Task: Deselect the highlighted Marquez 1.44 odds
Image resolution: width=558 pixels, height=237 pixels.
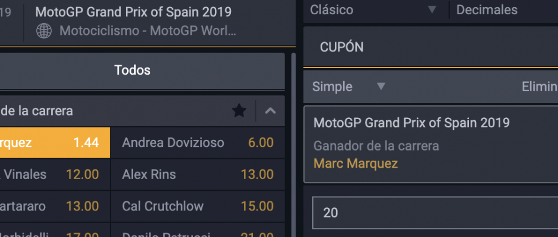Action: 55,142
